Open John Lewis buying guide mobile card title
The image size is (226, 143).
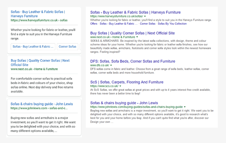(42, 104)
